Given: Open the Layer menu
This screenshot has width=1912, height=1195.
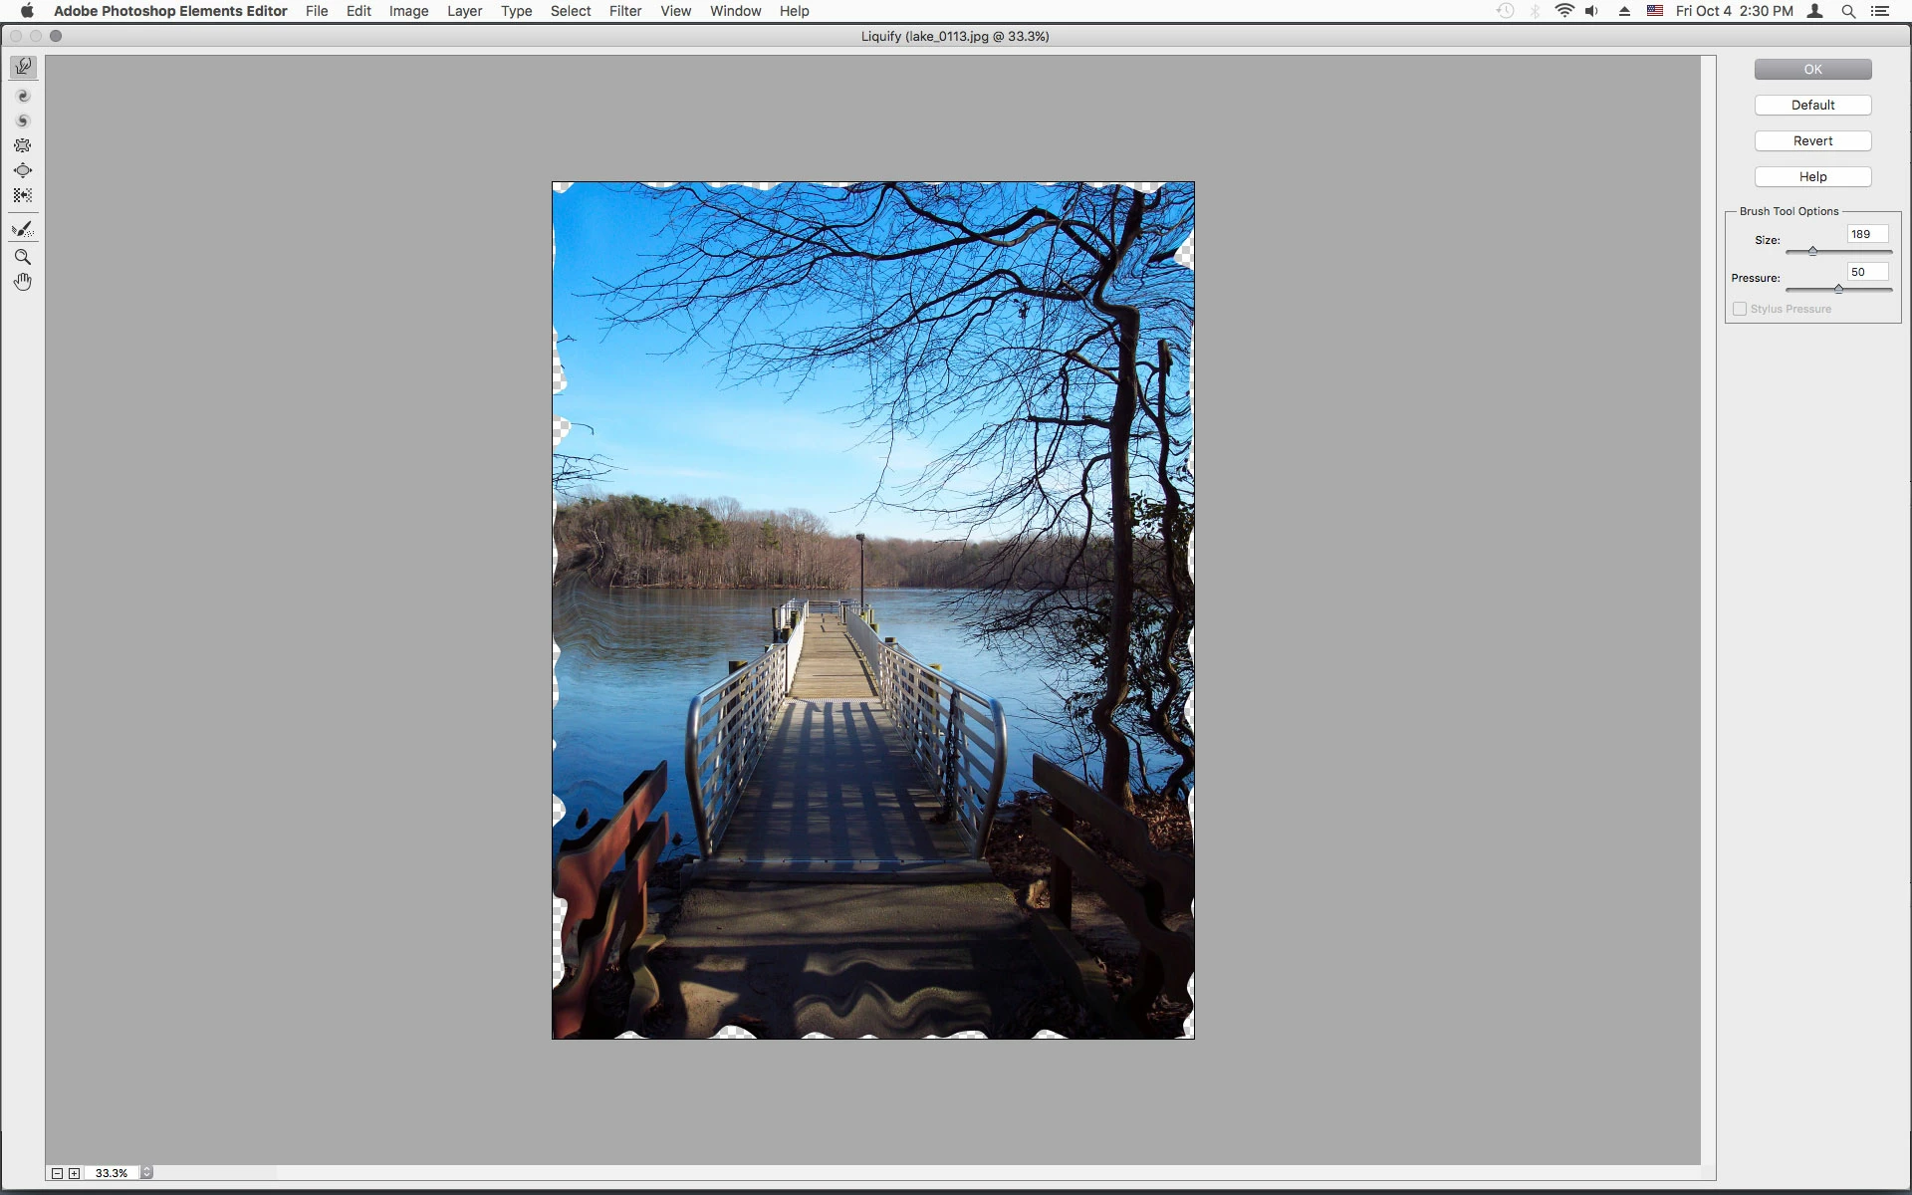Looking at the screenshot, I should [464, 11].
